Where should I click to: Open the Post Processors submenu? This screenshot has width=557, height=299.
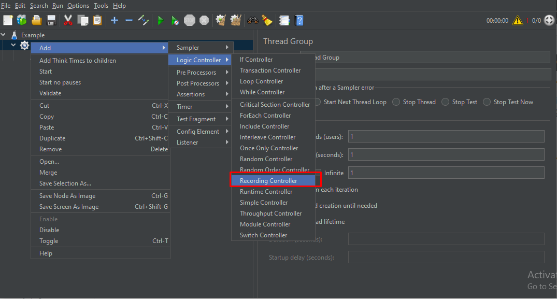tap(201, 83)
